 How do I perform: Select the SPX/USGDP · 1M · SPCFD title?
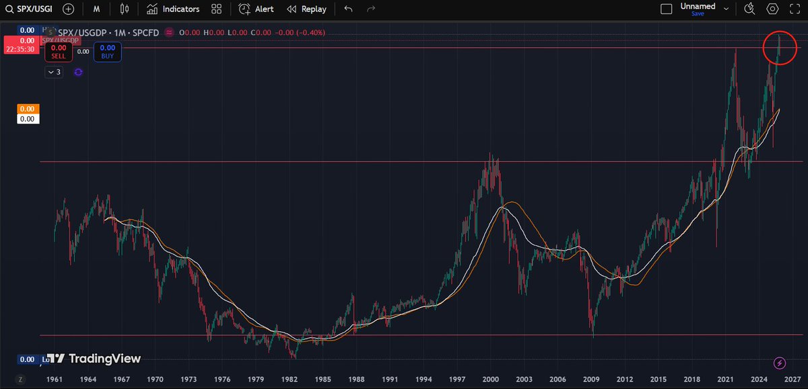pos(109,32)
